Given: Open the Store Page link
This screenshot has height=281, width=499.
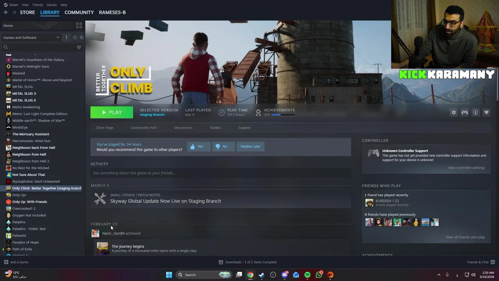Looking at the screenshot, I should [104, 128].
